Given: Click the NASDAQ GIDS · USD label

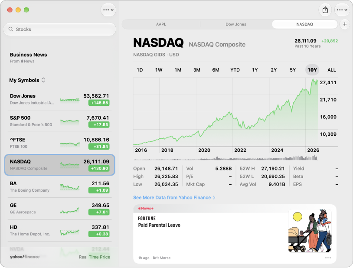Looking at the screenshot, I should coord(156,55).
